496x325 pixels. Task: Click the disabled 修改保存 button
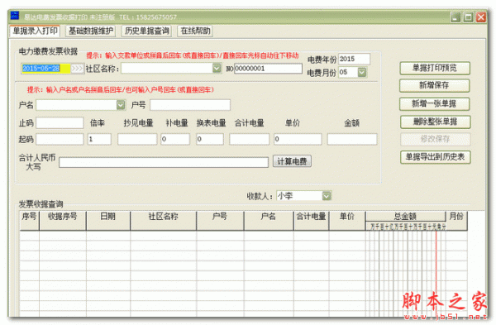click(x=436, y=139)
